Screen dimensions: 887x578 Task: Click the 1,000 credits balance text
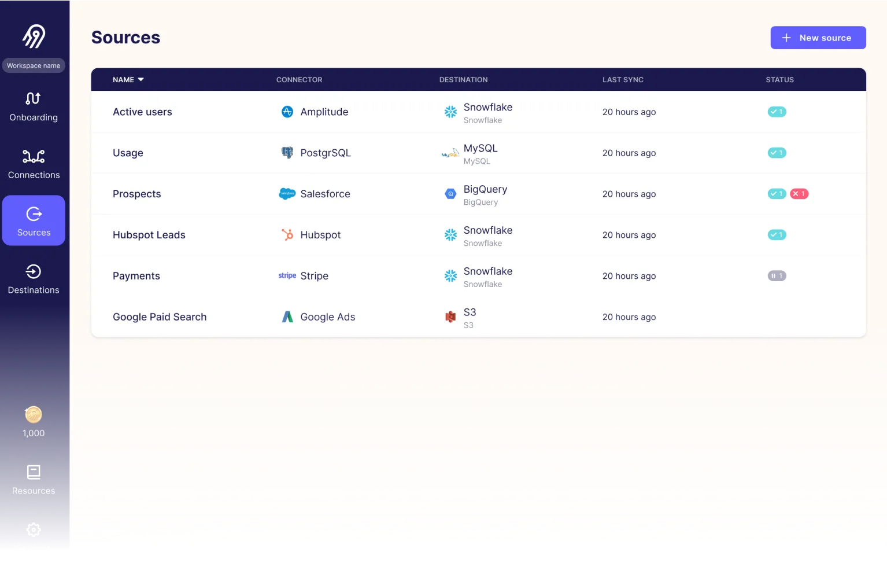click(34, 433)
